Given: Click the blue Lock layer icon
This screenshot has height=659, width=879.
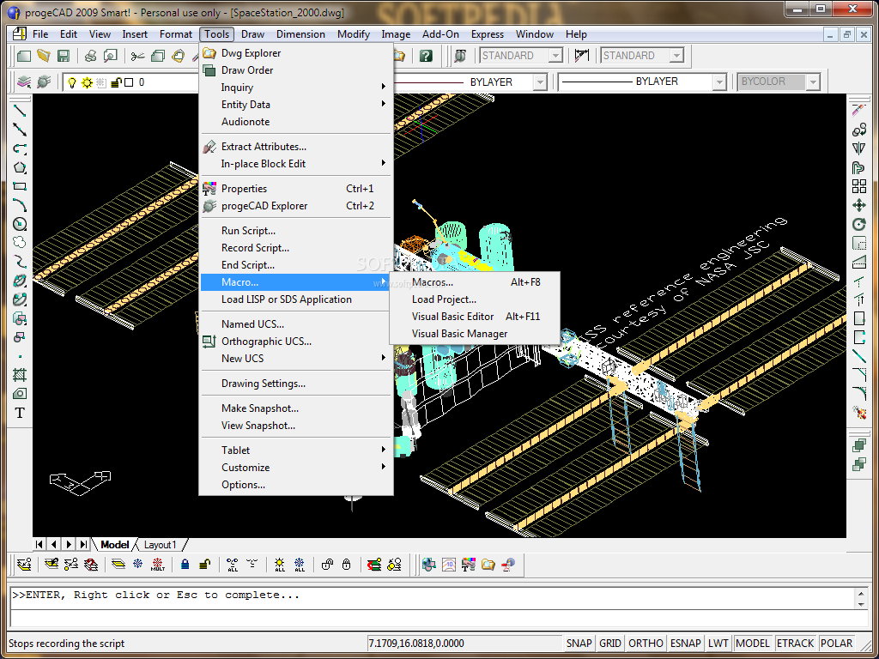Looking at the screenshot, I should pos(185,565).
